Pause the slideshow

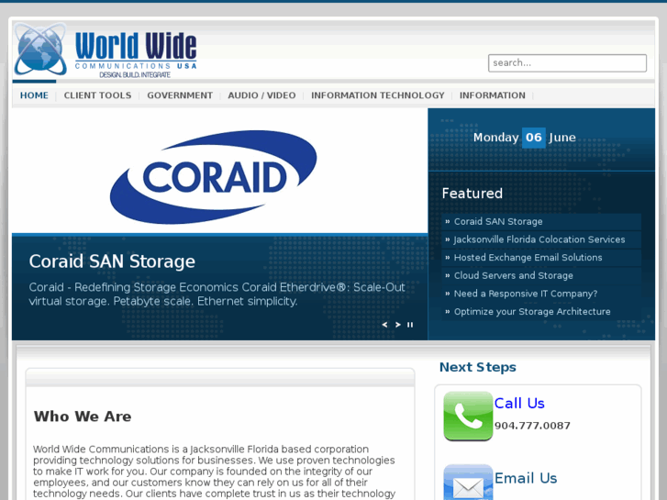point(410,325)
